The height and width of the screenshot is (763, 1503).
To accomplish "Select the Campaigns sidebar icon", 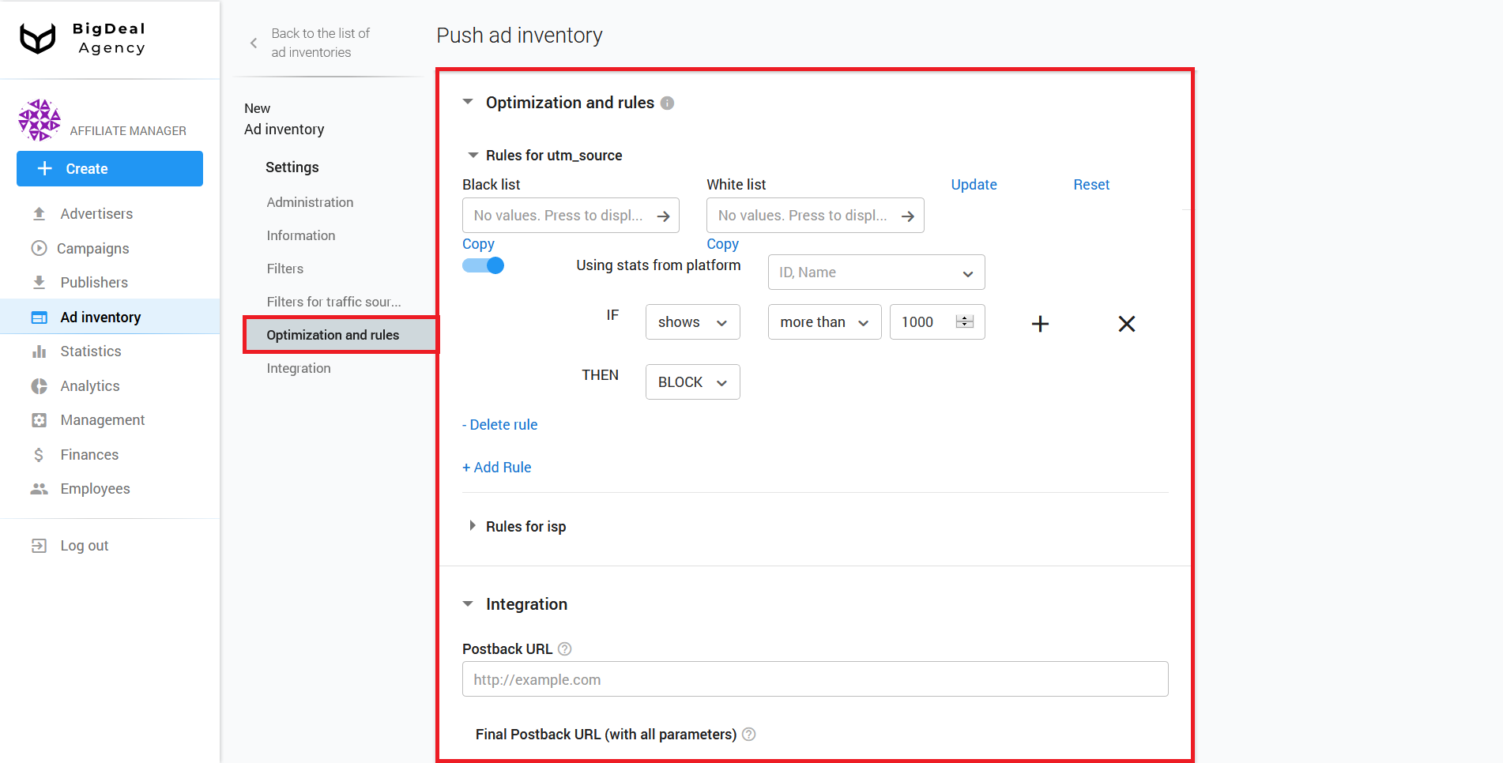I will (39, 248).
